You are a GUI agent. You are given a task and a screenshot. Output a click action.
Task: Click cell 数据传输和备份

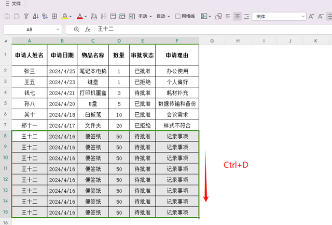coord(177,104)
